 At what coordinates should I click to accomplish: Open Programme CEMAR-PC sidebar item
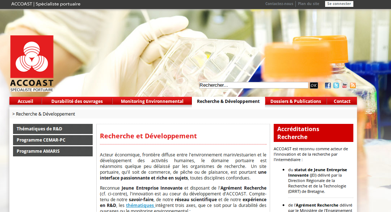tap(53, 140)
